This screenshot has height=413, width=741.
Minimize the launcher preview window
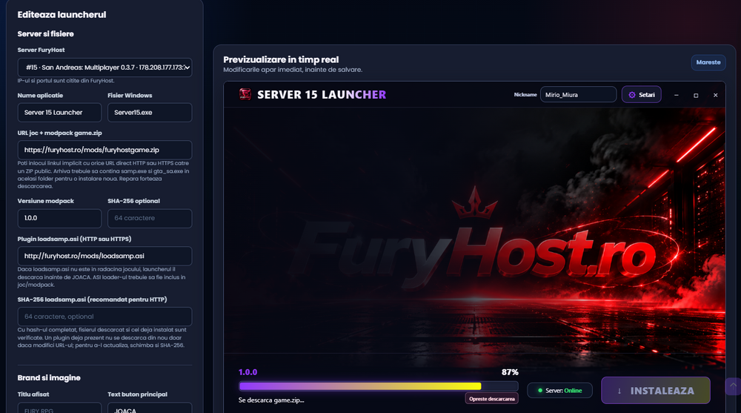click(677, 95)
